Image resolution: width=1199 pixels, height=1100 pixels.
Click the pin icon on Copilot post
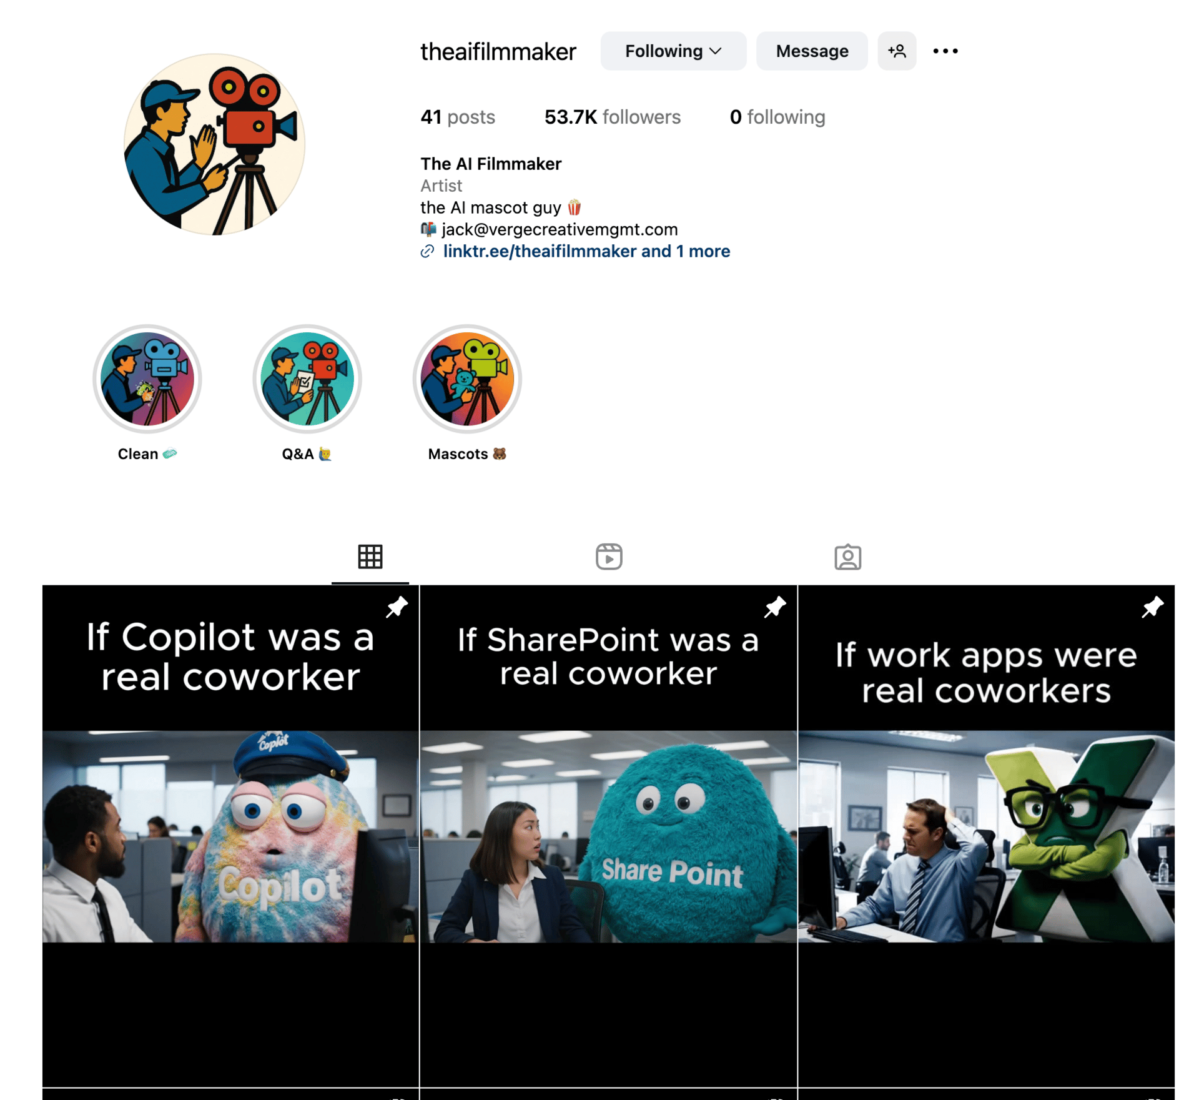[x=397, y=607]
